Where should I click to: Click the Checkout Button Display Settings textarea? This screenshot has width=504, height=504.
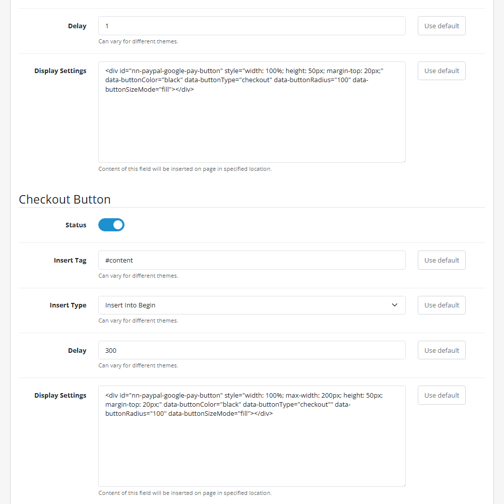click(252, 436)
